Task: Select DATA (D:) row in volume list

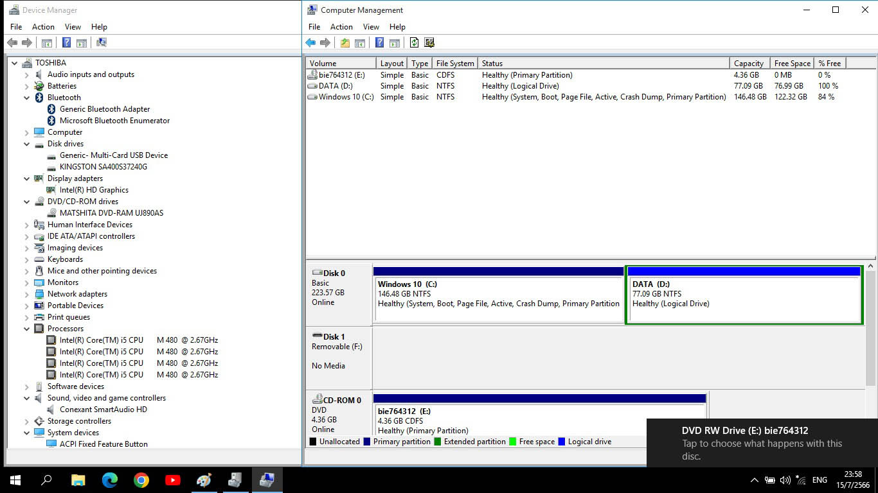Action: point(590,86)
